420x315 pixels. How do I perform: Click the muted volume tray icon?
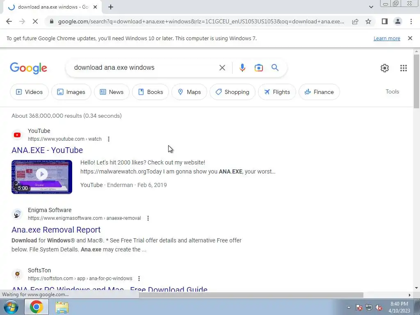379,307
